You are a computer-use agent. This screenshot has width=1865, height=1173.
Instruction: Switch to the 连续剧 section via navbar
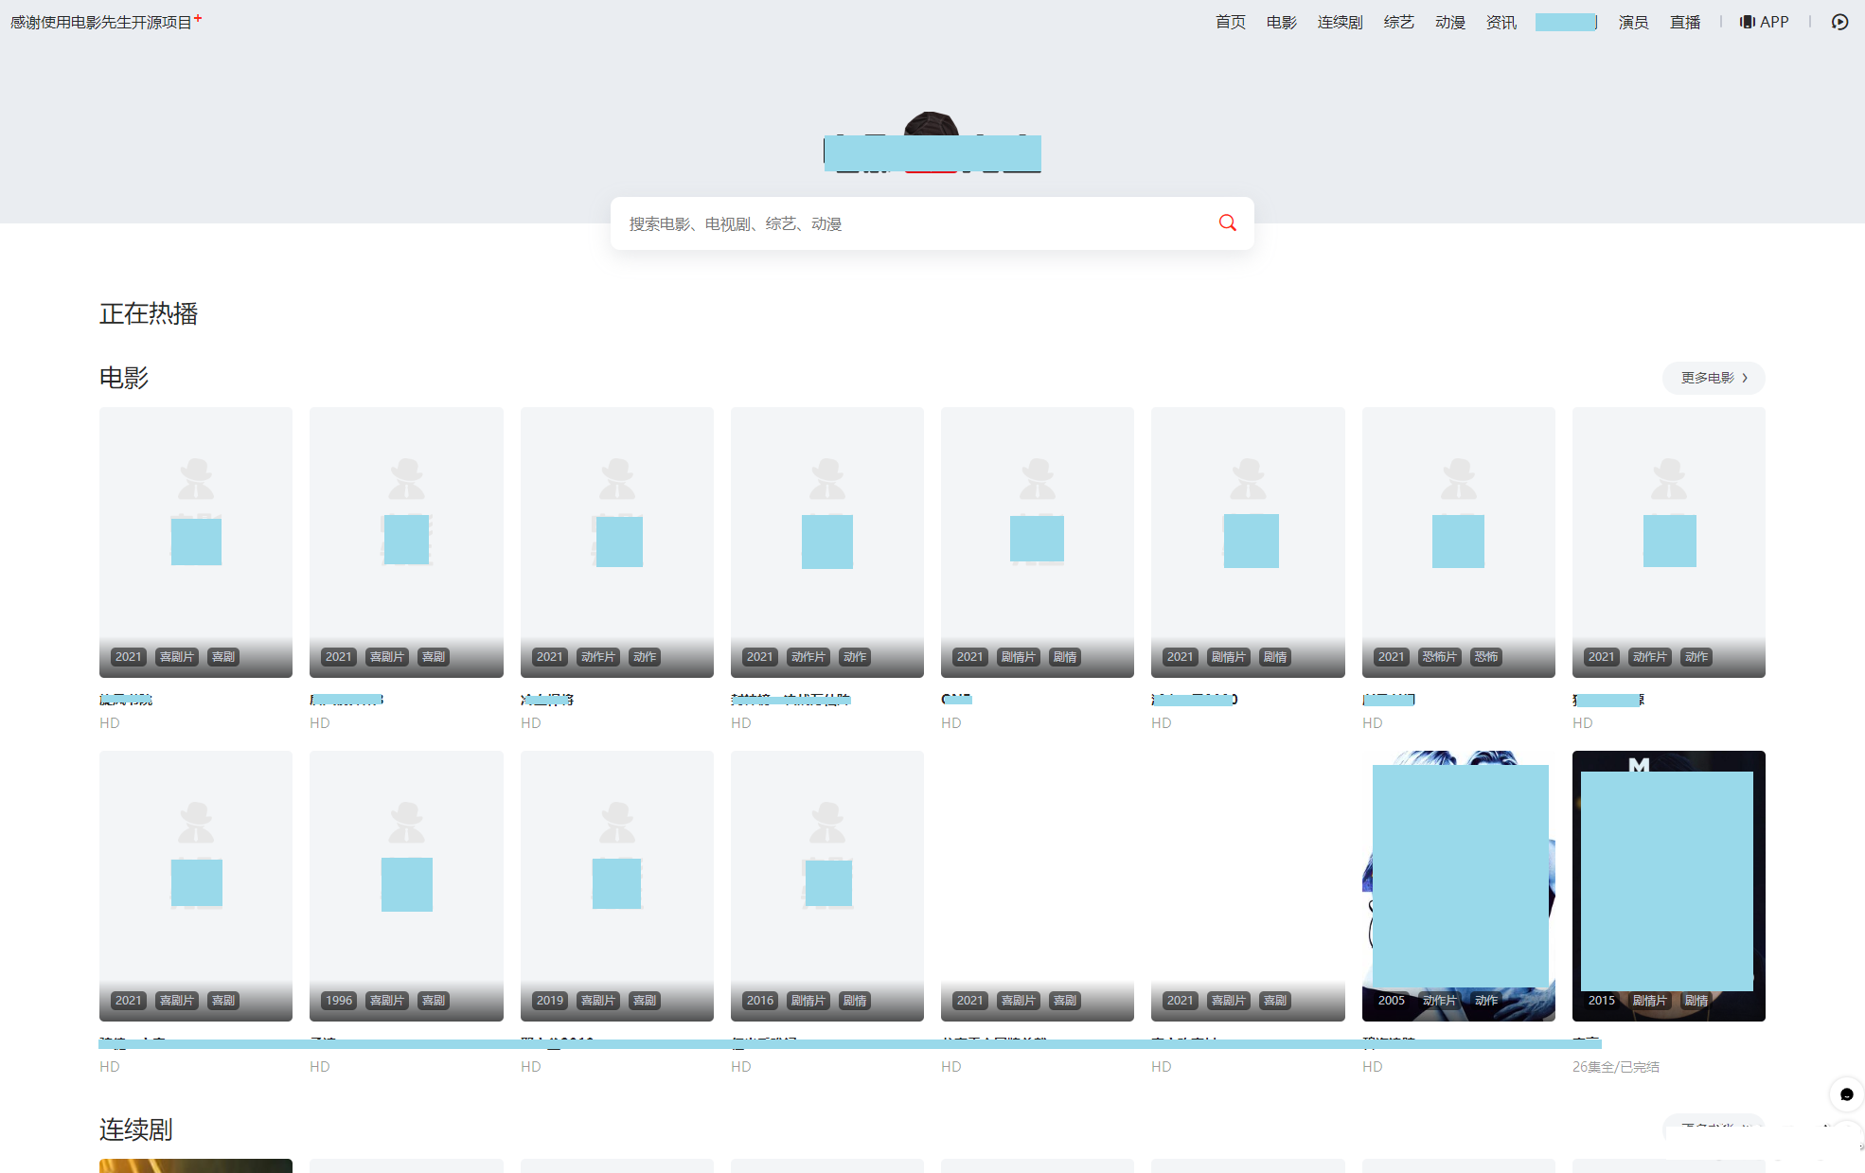1339,22
